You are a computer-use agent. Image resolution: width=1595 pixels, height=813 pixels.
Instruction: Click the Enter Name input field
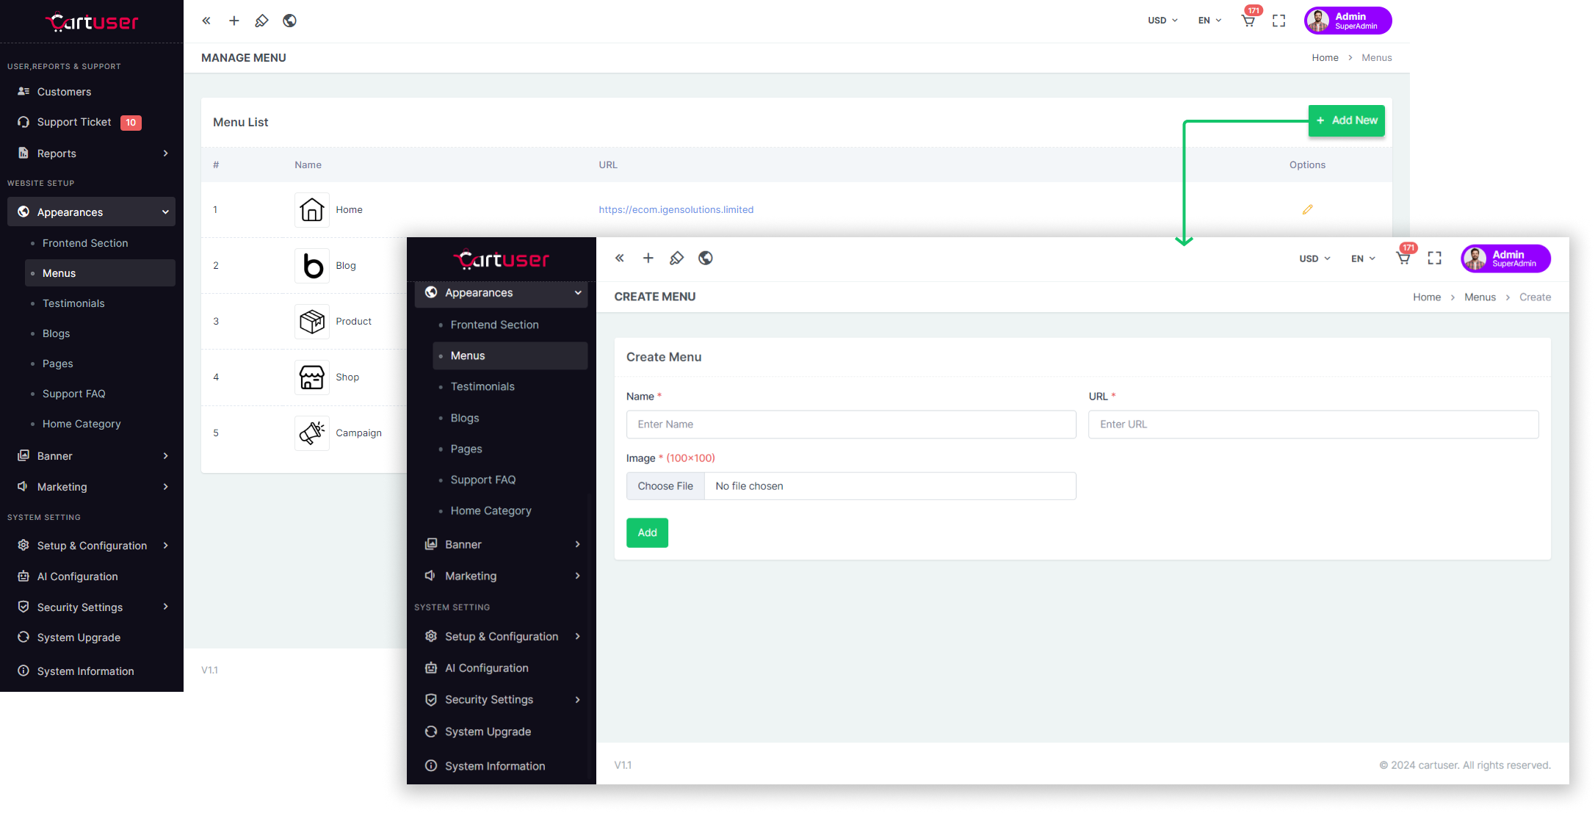[x=850, y=424]
